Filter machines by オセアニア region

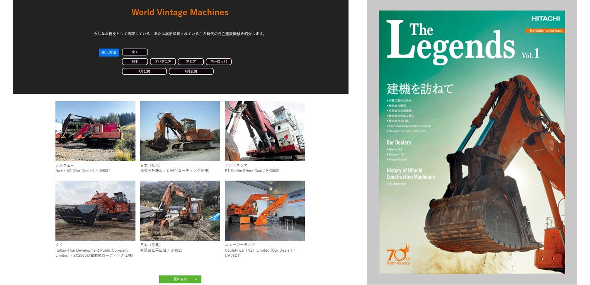coord(163,62)
